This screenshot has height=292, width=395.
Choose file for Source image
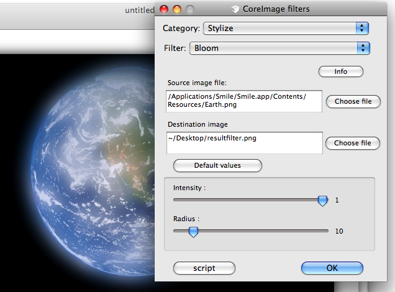(x=353, y=101)
